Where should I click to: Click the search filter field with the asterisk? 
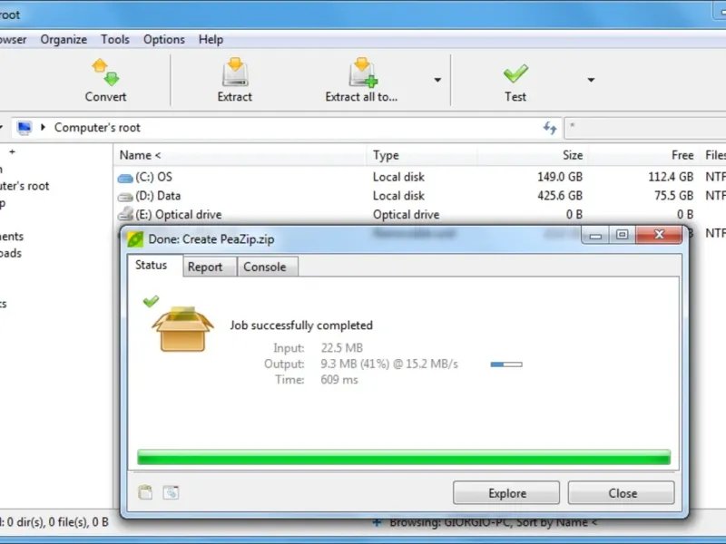pos(645,128)
